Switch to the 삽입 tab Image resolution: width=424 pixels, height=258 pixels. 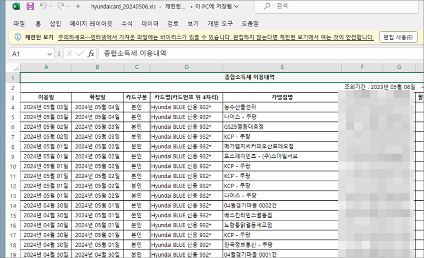[55, 23]
